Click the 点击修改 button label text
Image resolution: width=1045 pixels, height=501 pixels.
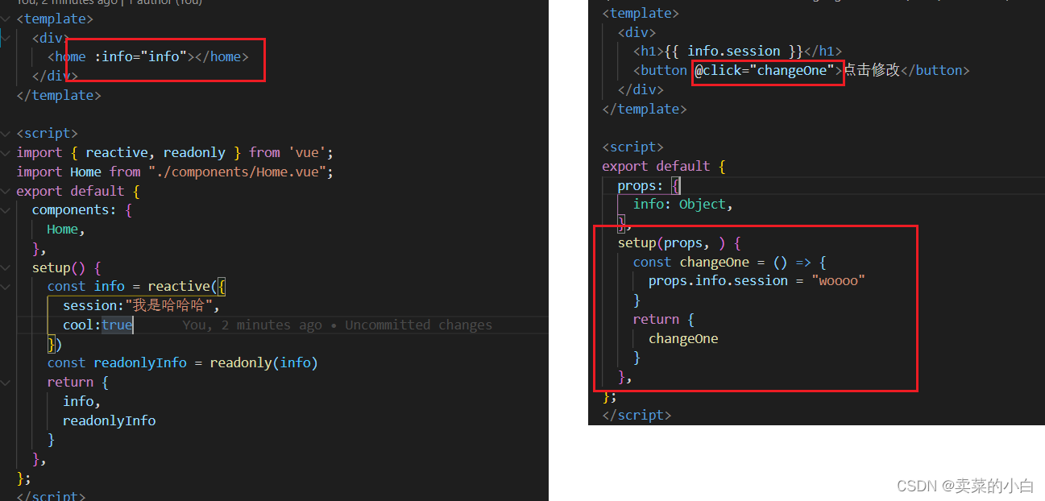tap(871, 70)
